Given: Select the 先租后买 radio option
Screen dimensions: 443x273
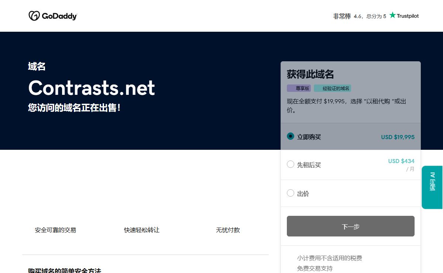Looking at the screenshot, I should [x=291, y=164].
